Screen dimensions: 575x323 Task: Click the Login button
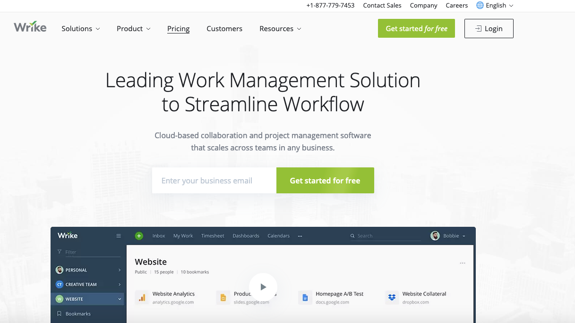coord(489,28)
